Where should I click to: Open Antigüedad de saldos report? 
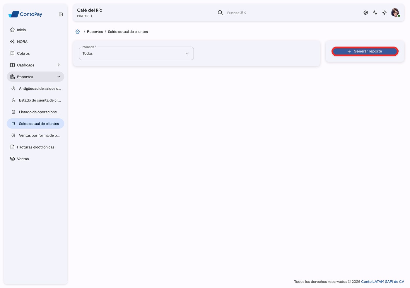[x=35, y=88]
